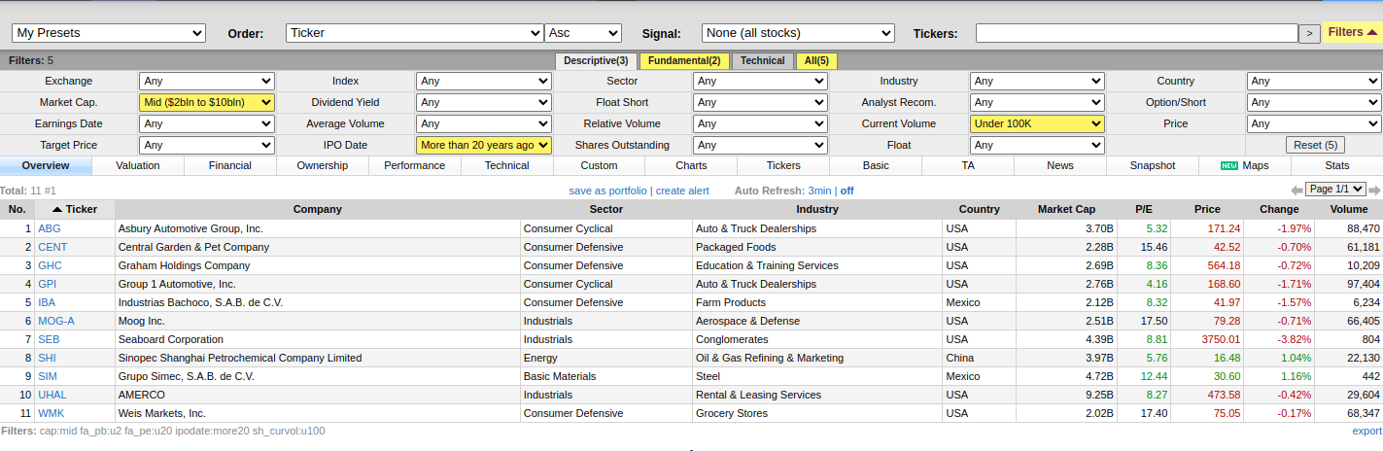1383x451 pixels.
Task: Set auto refresh to 3min
Action: [819, 191]
